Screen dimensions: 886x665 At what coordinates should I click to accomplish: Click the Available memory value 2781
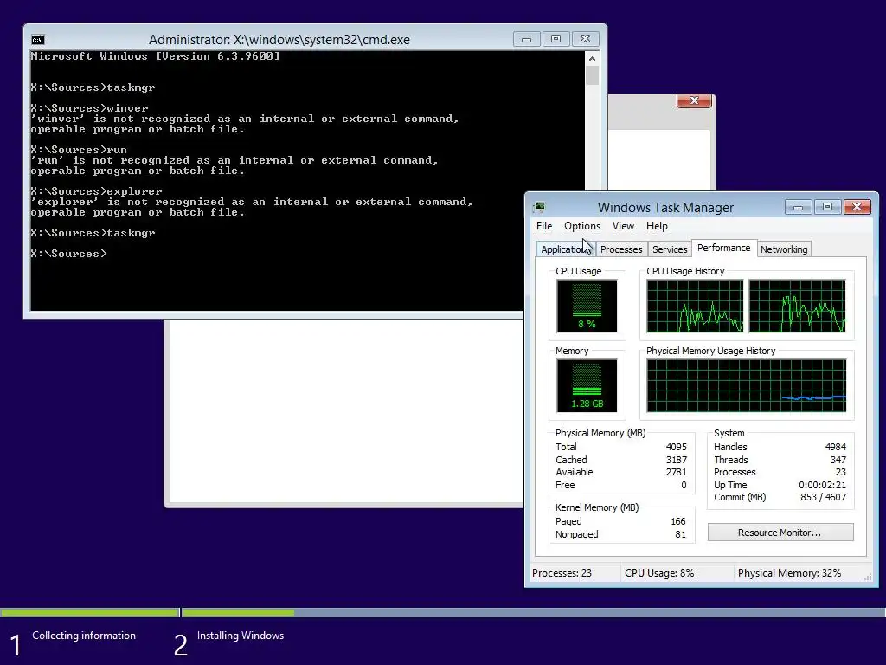(677, 472)
